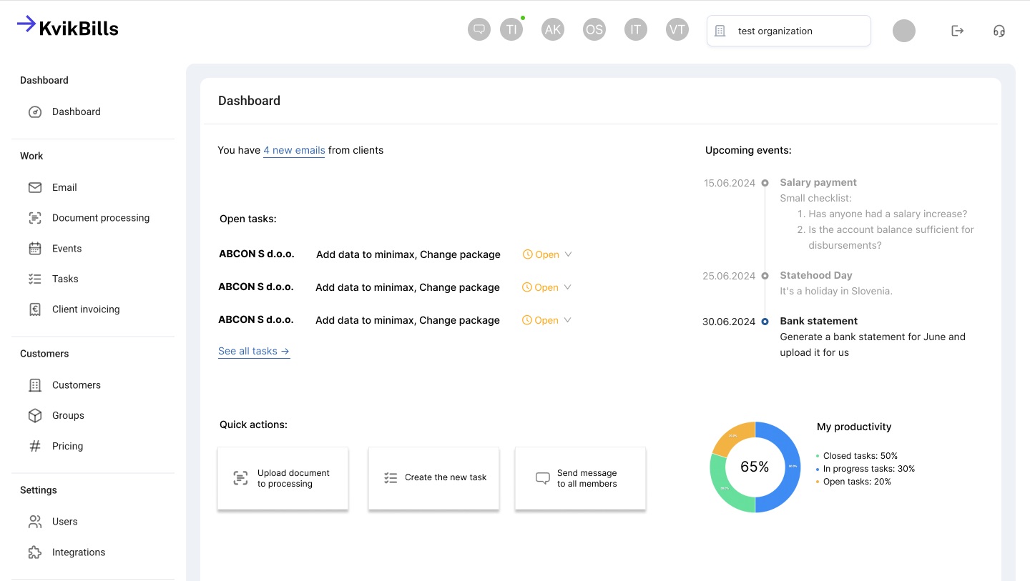Select the Bank statement event marker
This screenshot has height=581, width=1030.
point(765,322)
